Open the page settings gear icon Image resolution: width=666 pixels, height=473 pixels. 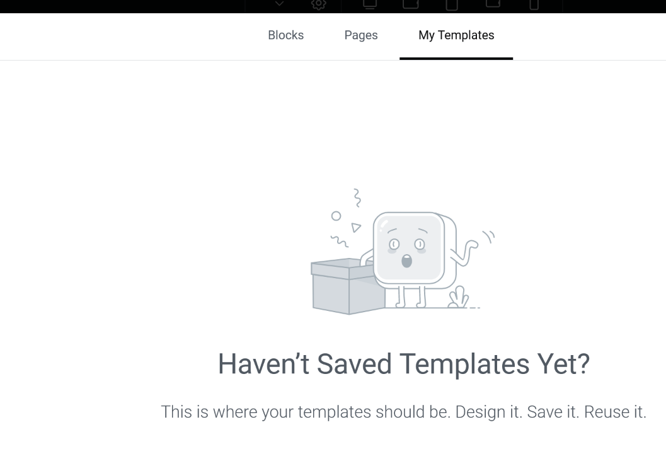[x=319, y=4]
